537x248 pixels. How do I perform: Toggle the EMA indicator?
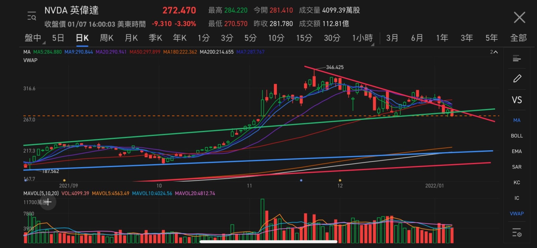click(x=517, y=151)
